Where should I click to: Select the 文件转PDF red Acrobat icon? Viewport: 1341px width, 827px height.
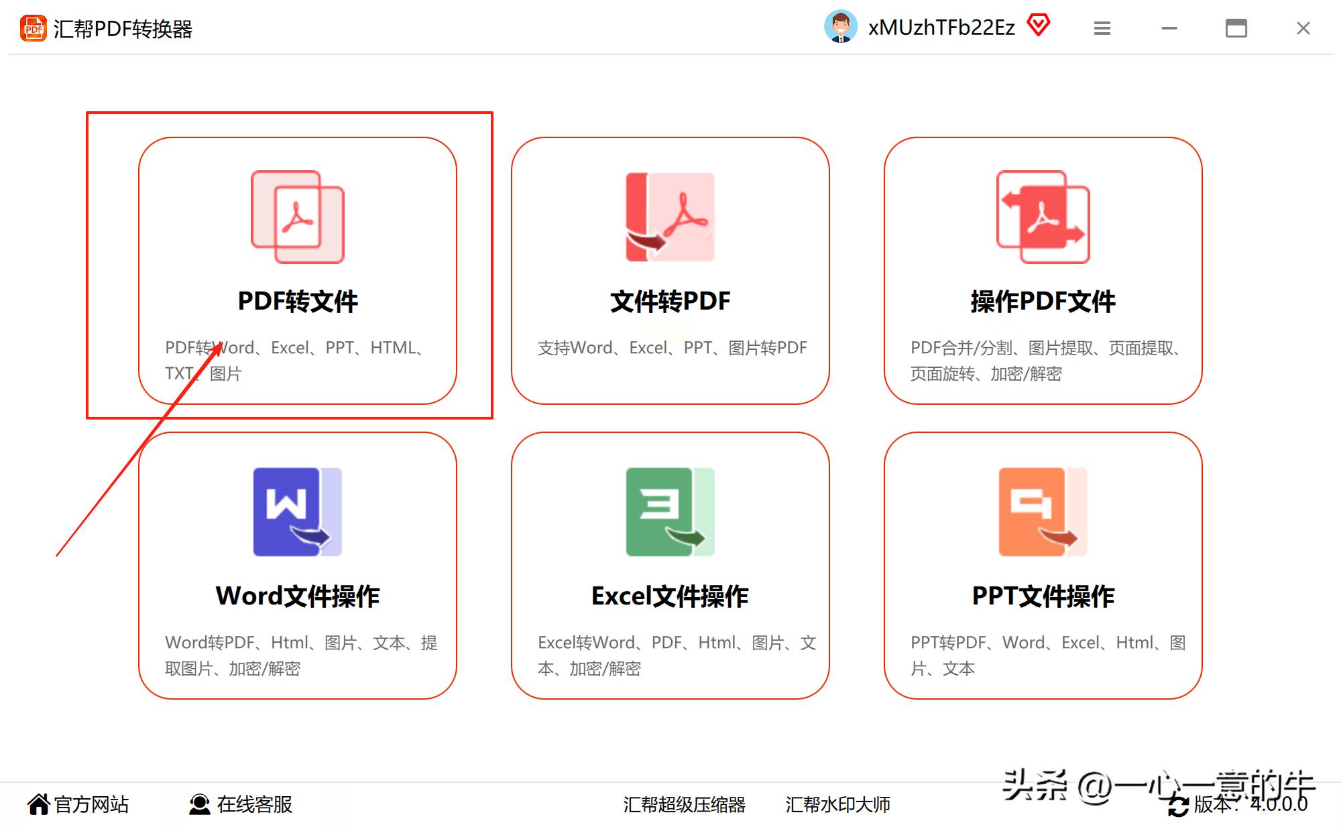[x=669, y=216]
